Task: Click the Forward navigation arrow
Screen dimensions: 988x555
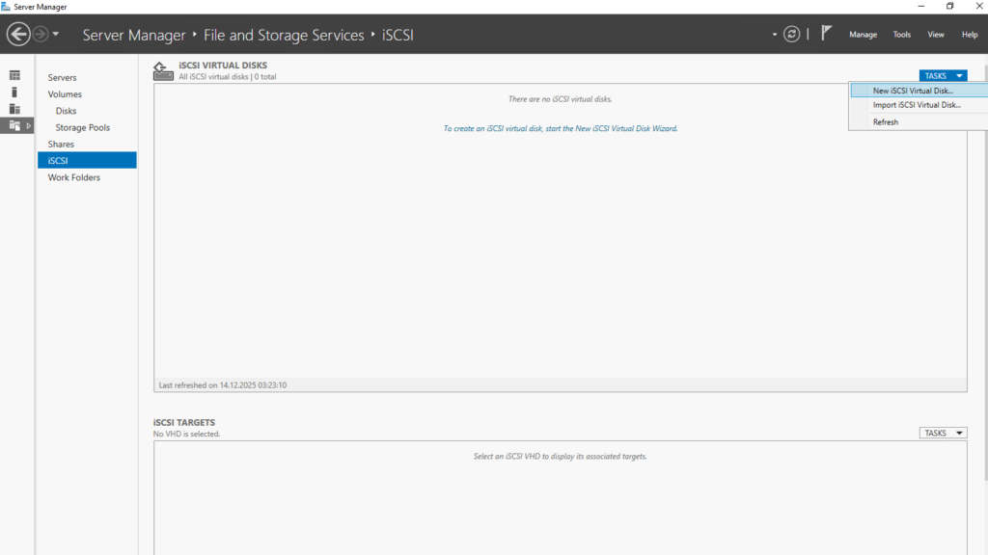Action: [41, 35]
